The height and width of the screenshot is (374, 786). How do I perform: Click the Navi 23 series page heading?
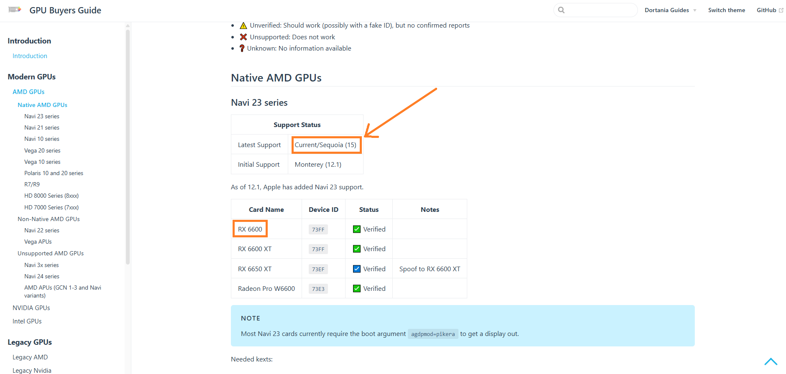(x=259, y=102)
